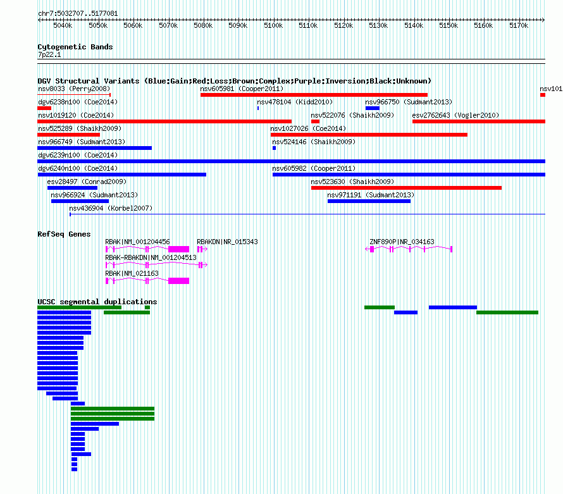Select nsv1027026 (Coe2014) red bar
The image size is (563, 494).
click(x=369, y=135)
